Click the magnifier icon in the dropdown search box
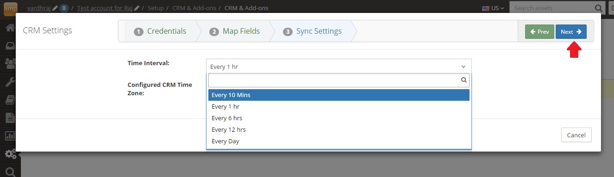 464,80
